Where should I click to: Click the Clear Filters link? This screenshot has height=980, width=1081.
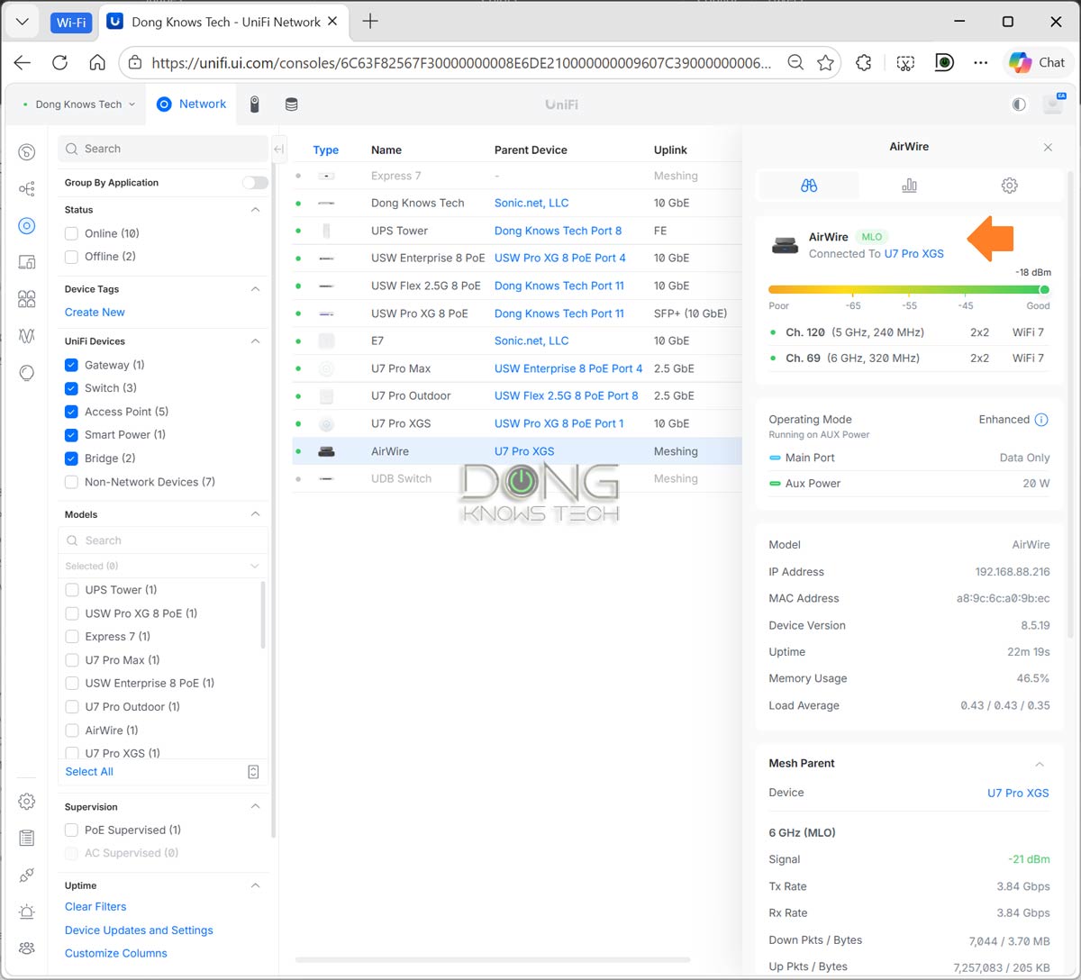[95, 907]
